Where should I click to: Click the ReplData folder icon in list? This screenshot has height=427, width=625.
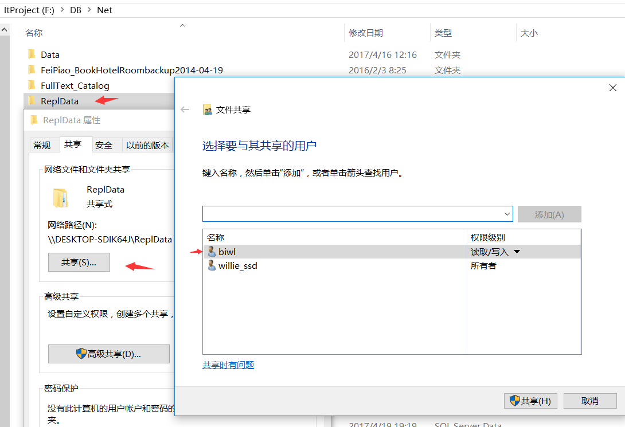32,101
